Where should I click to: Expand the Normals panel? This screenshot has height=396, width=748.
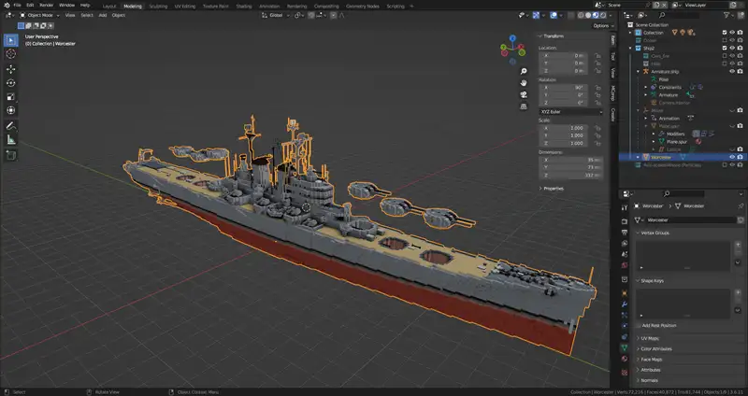coord(647,380)
